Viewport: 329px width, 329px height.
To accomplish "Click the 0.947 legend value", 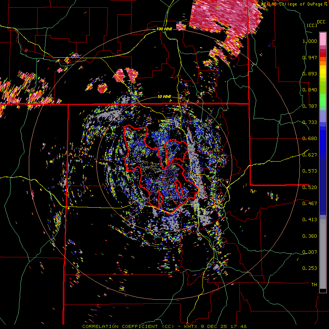I will [310, 57].
